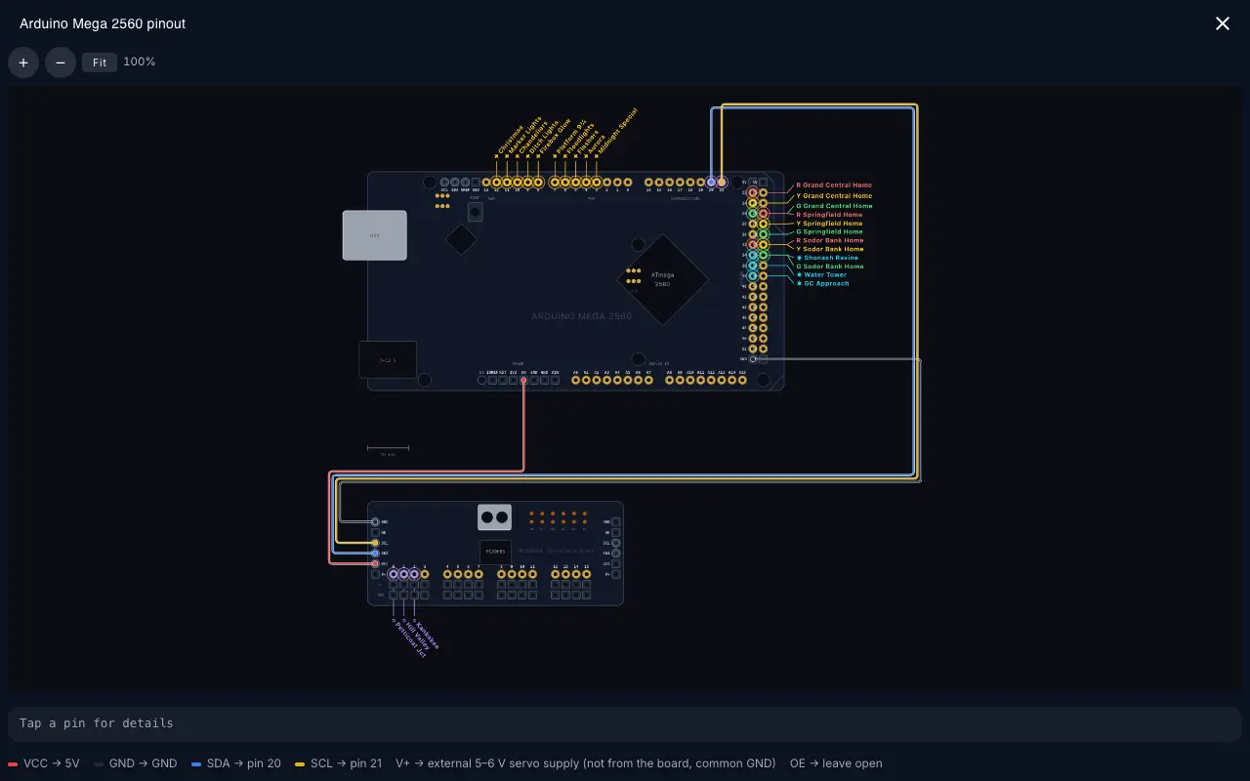Screen dimensions: 1250x781
Task: Click the 'OE → leave open' legend note
Action: click(836, 763)
